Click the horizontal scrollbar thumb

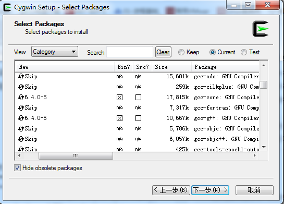[x=76, y=156]
